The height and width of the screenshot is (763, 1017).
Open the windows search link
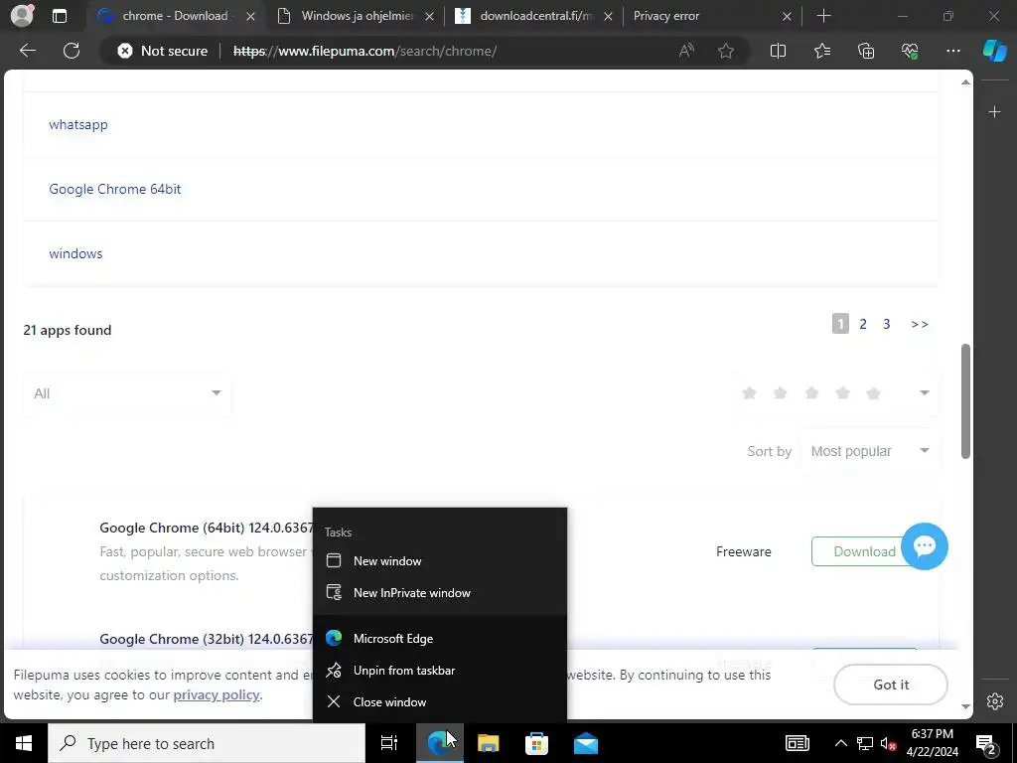coord(75,253)
